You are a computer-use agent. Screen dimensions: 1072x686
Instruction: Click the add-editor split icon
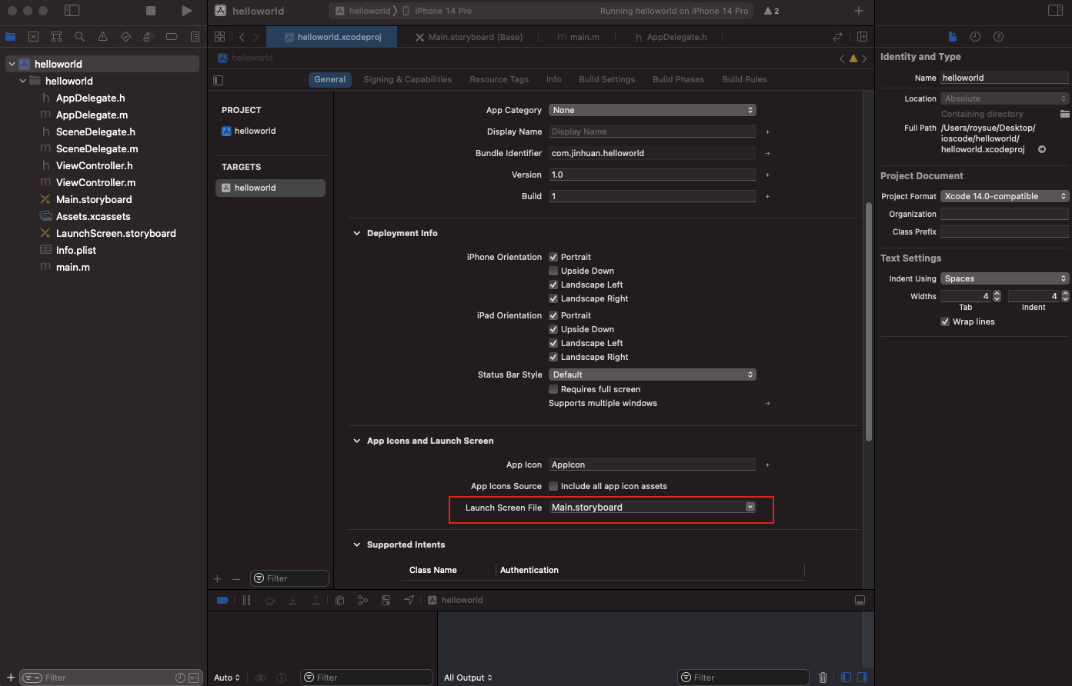862,37
